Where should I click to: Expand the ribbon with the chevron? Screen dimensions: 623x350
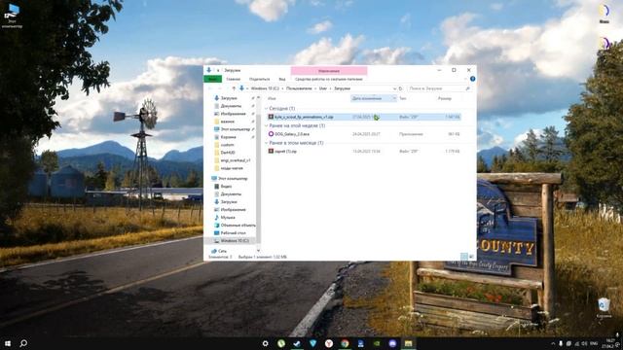(465, 79)
